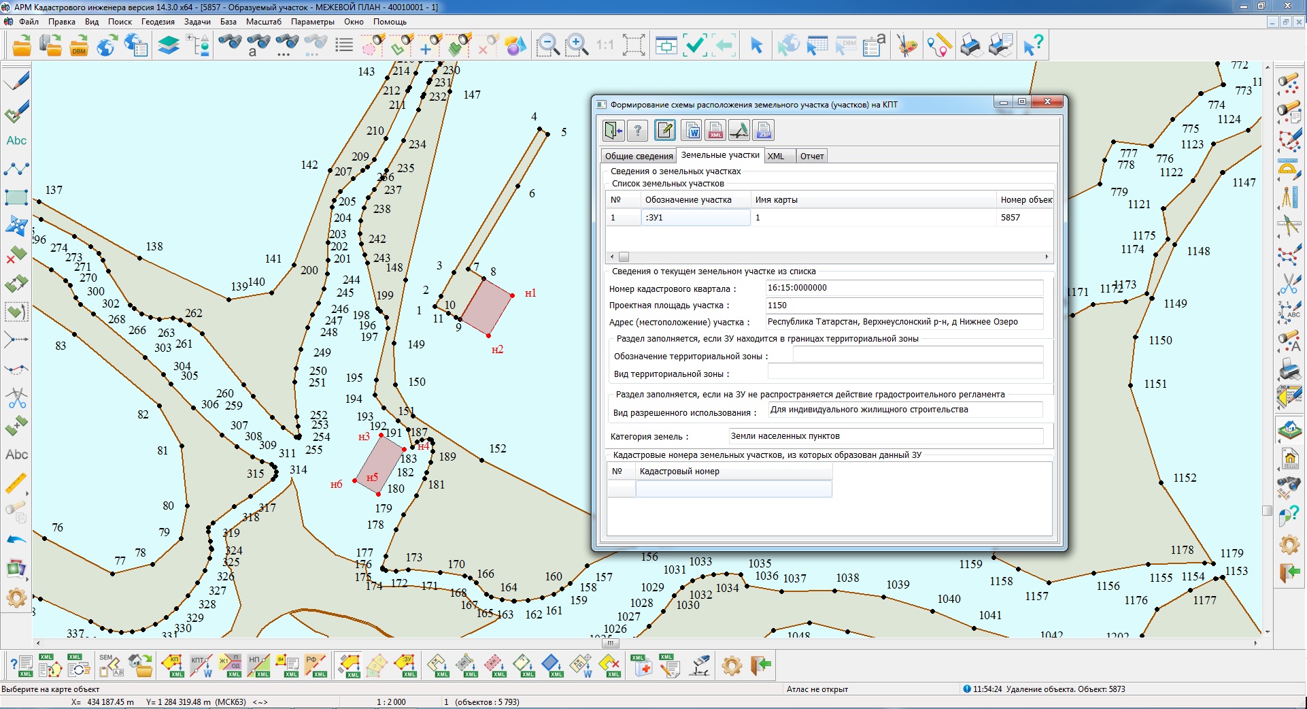
Task: Open the Задачи menu
Action: click(197, 22)
